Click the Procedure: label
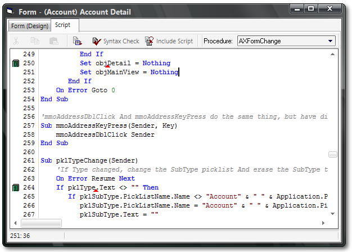 tap(218, 41)
